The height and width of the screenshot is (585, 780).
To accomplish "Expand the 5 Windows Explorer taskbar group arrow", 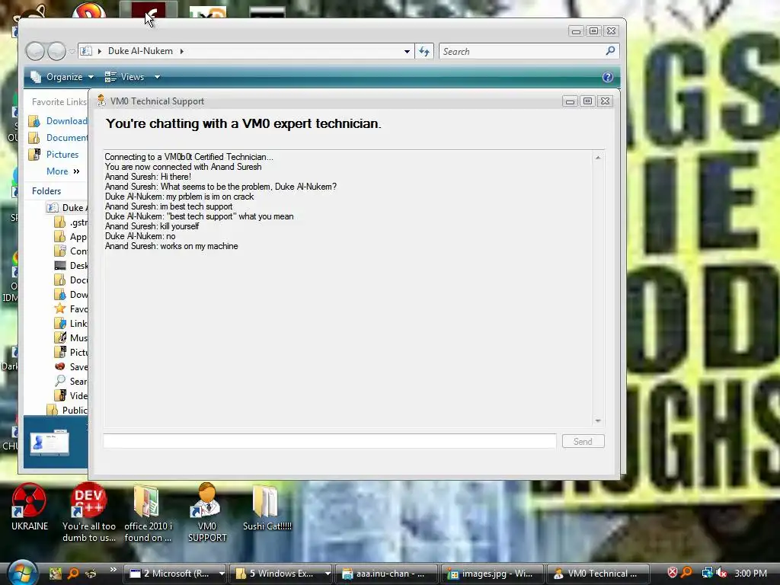I will click(x=328, y=574).
